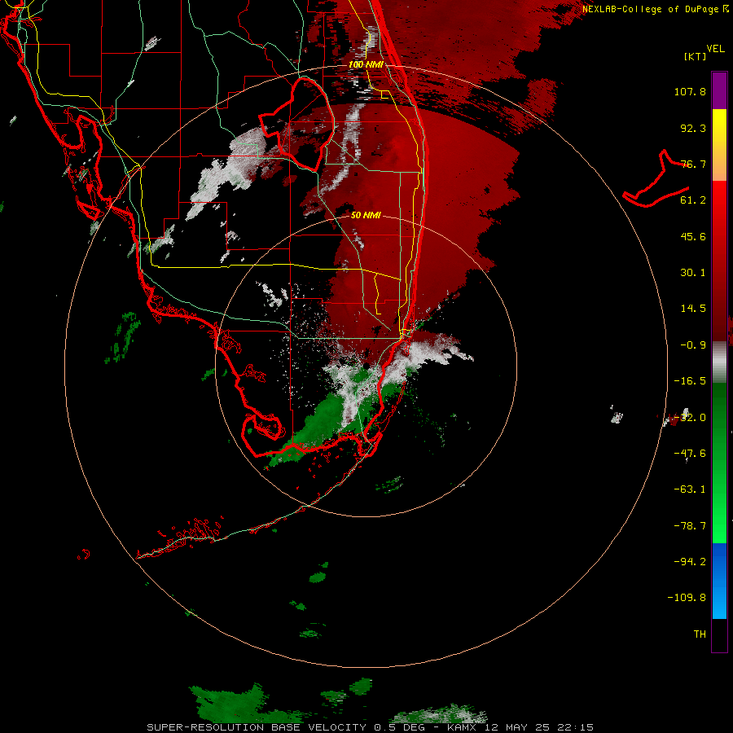Screen dimensions: 733x733
Task: Select the -63.1 scale value
Action: click(690, 489)
